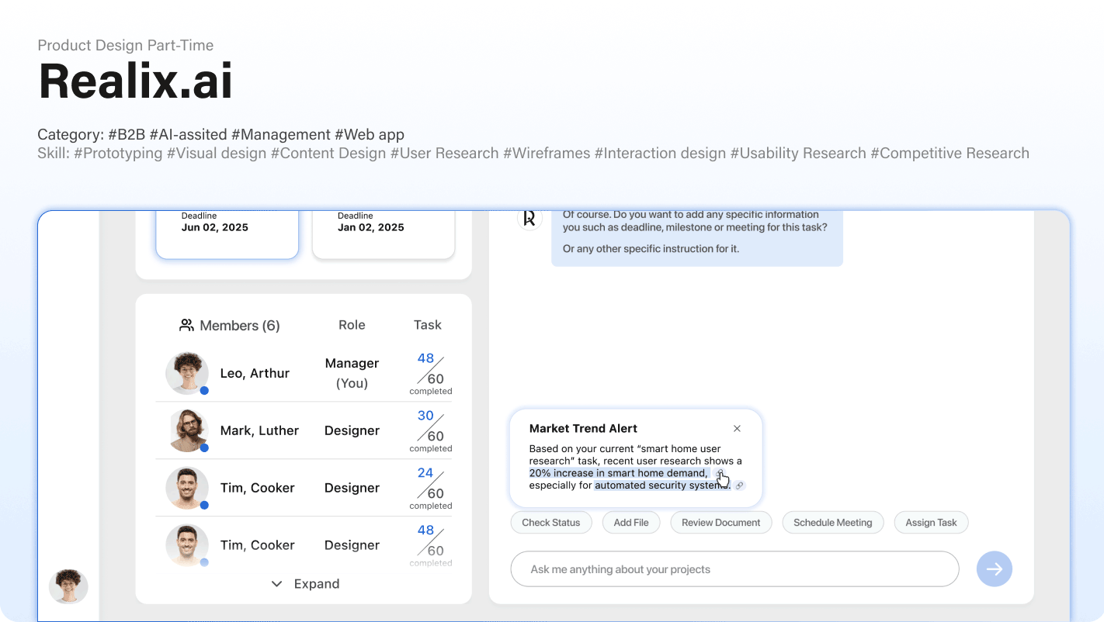Click the user avatar in the sidebar
This screenshot has height=622, width=1104.
coord(68,586)
